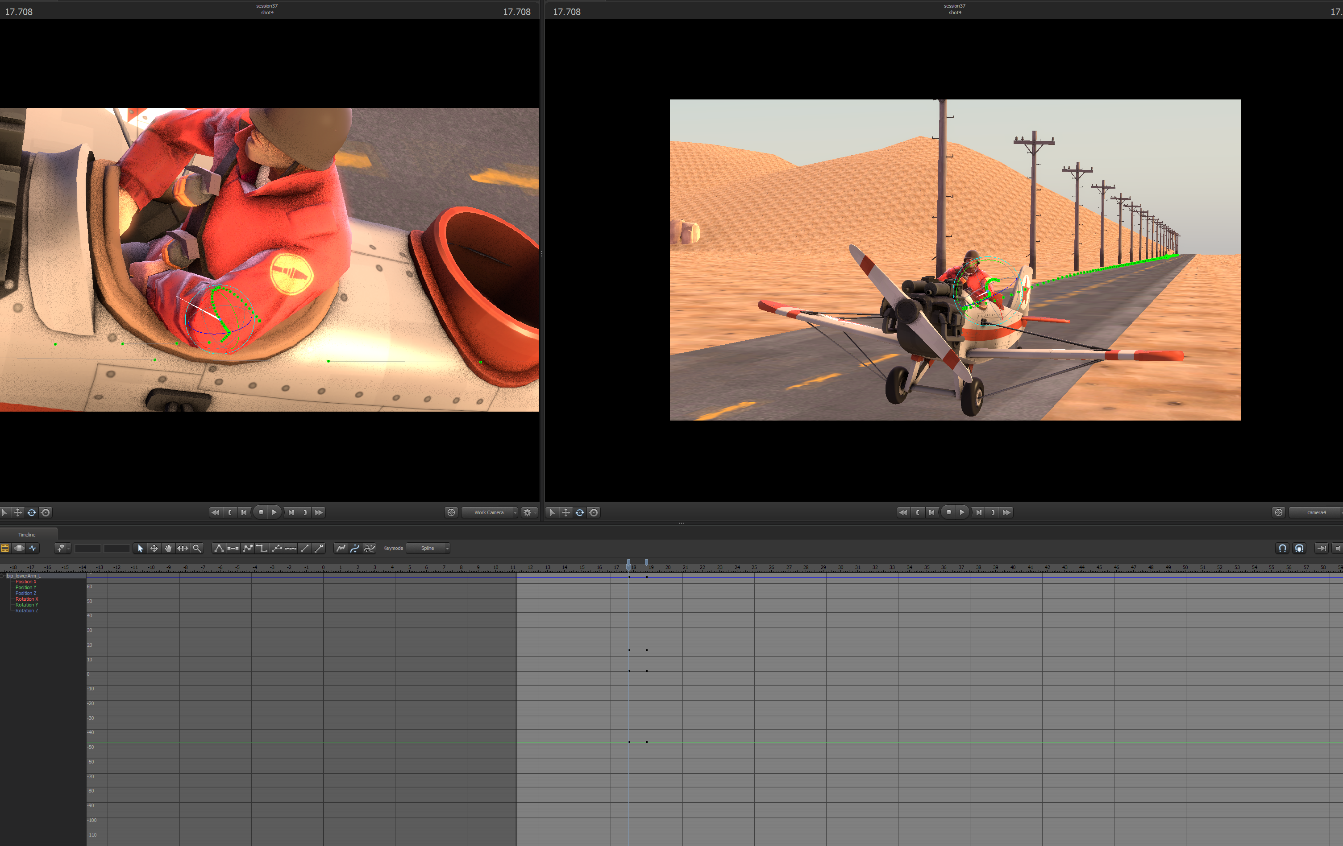The height and width of the screenshot is (846, 1343).
Task: Select the graph editor Pan hand tool
Action: [x=168, y=549]
